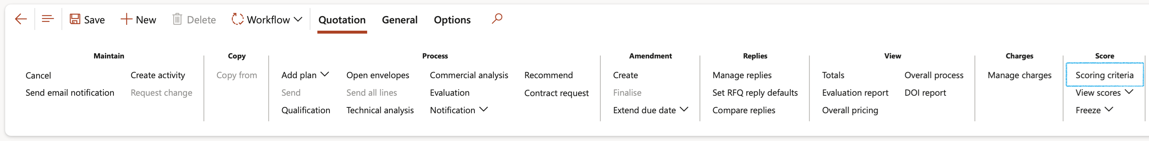Viewport: 1149px width, 141px height.
Task: Select the Quotation tab
Action: tap(342, 20)
